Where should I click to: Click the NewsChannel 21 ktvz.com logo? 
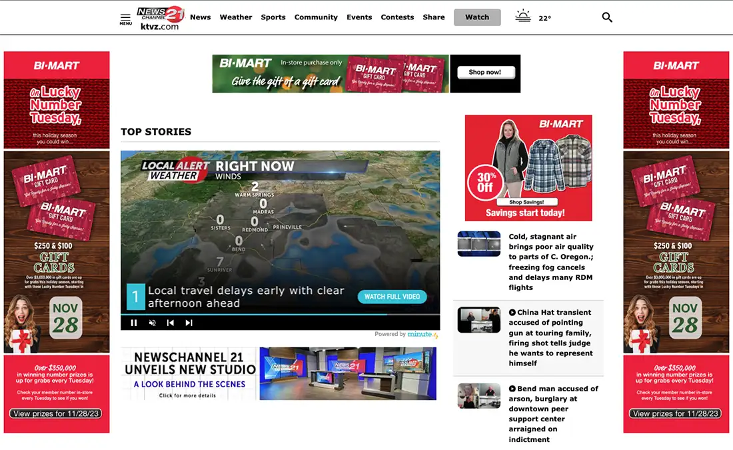(x=161, y=18)
